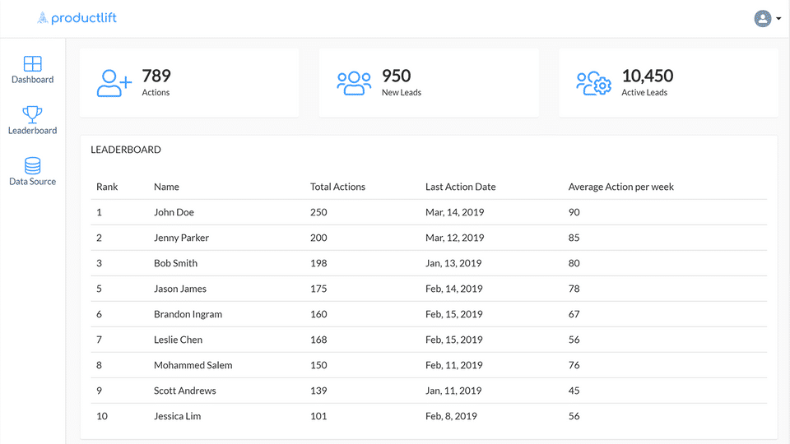Click Jessica Lim's 101 total actions

pos(318,416)
